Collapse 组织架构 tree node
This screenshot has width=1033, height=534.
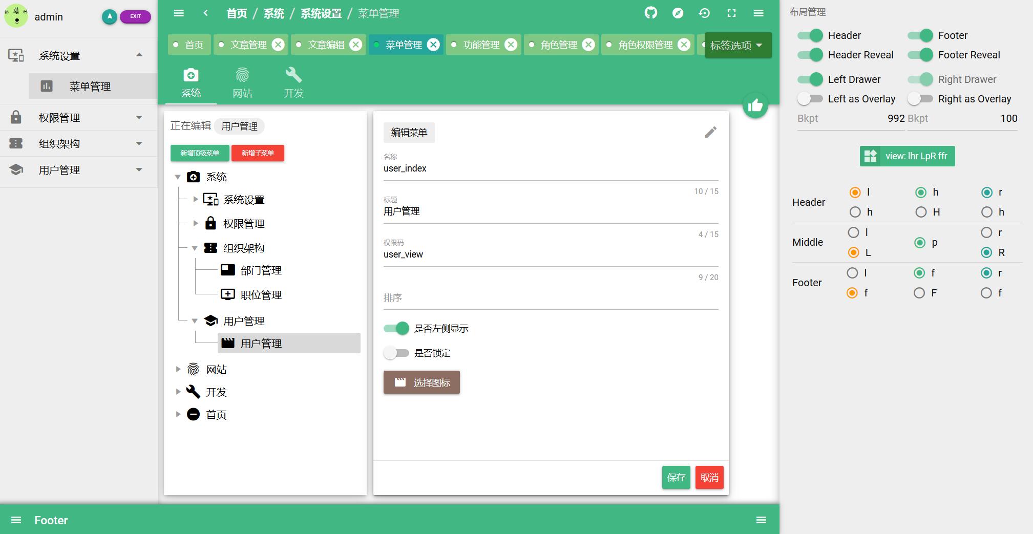point(195,248)
